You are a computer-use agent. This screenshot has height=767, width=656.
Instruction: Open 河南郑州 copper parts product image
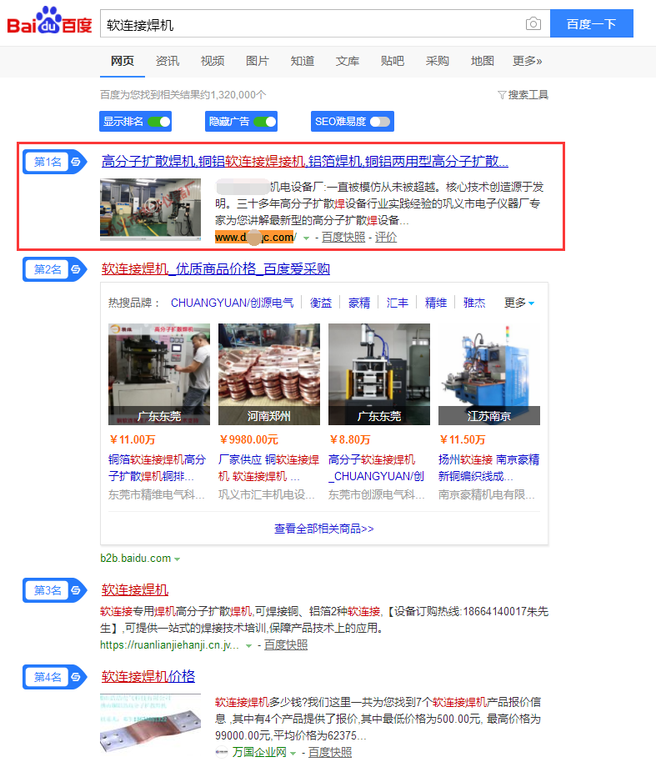269,374
